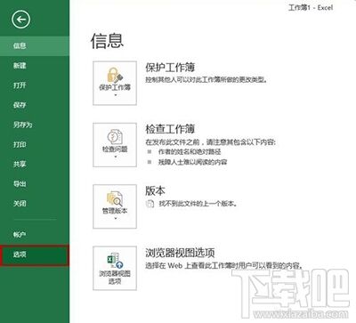Expand the dropdown arrow under 检查问题 button
356x323 pixels.
116,157
